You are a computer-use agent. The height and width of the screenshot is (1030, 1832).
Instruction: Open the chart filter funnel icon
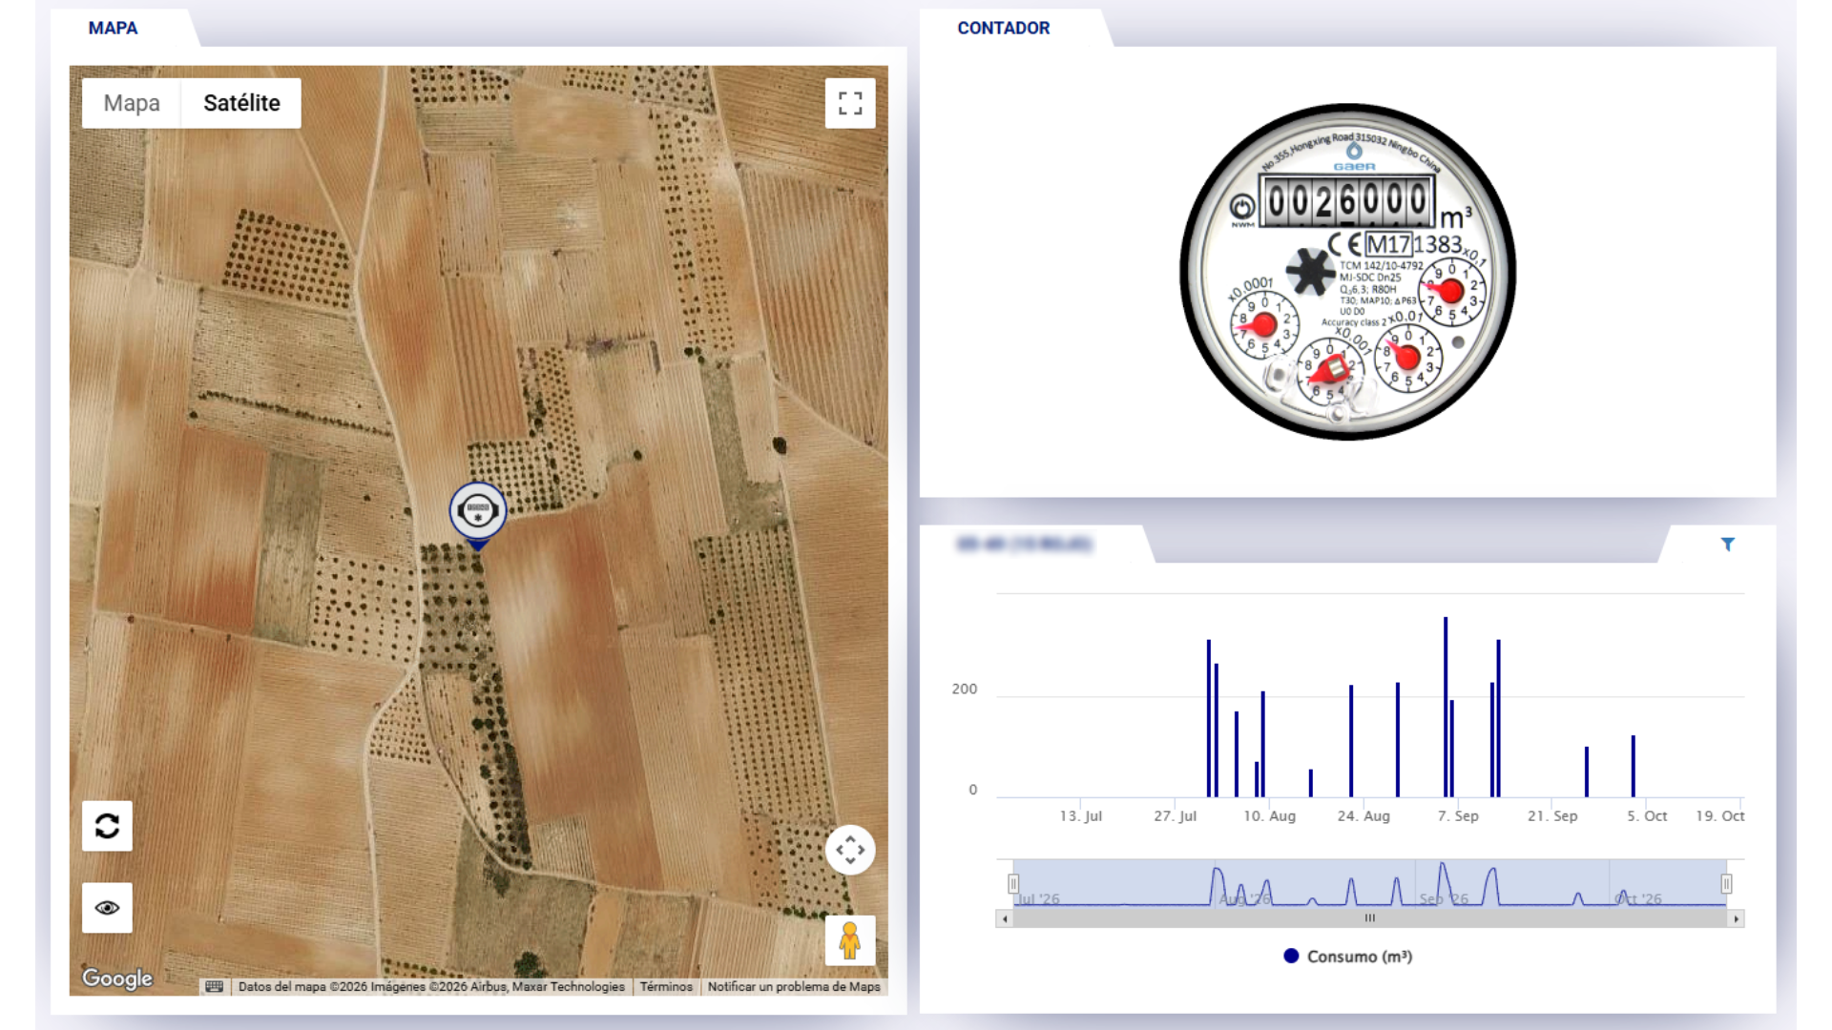1728,545
